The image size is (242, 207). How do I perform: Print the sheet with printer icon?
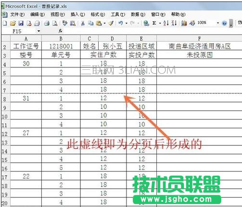(x=47, y=24)
